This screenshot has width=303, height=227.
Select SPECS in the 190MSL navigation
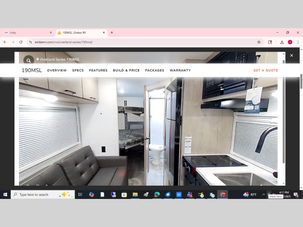tap(78, 70)
